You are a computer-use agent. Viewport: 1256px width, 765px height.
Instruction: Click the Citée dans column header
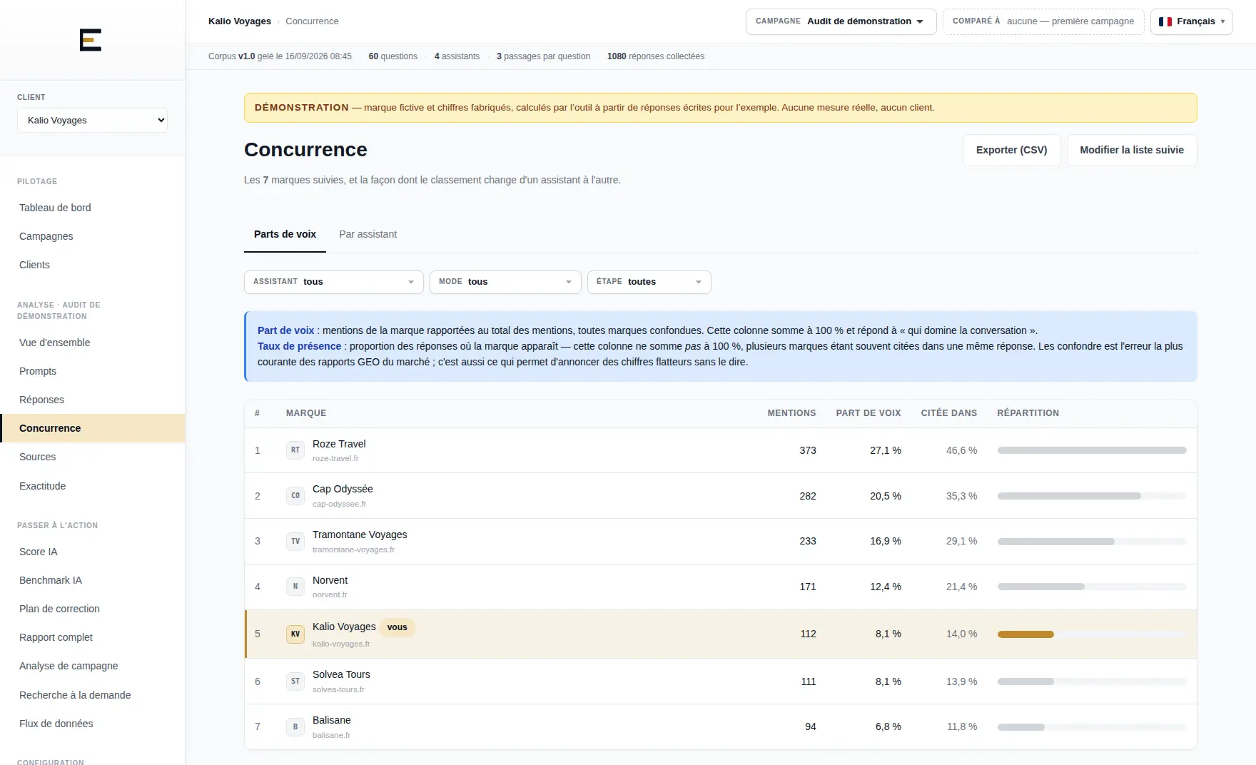949,413
